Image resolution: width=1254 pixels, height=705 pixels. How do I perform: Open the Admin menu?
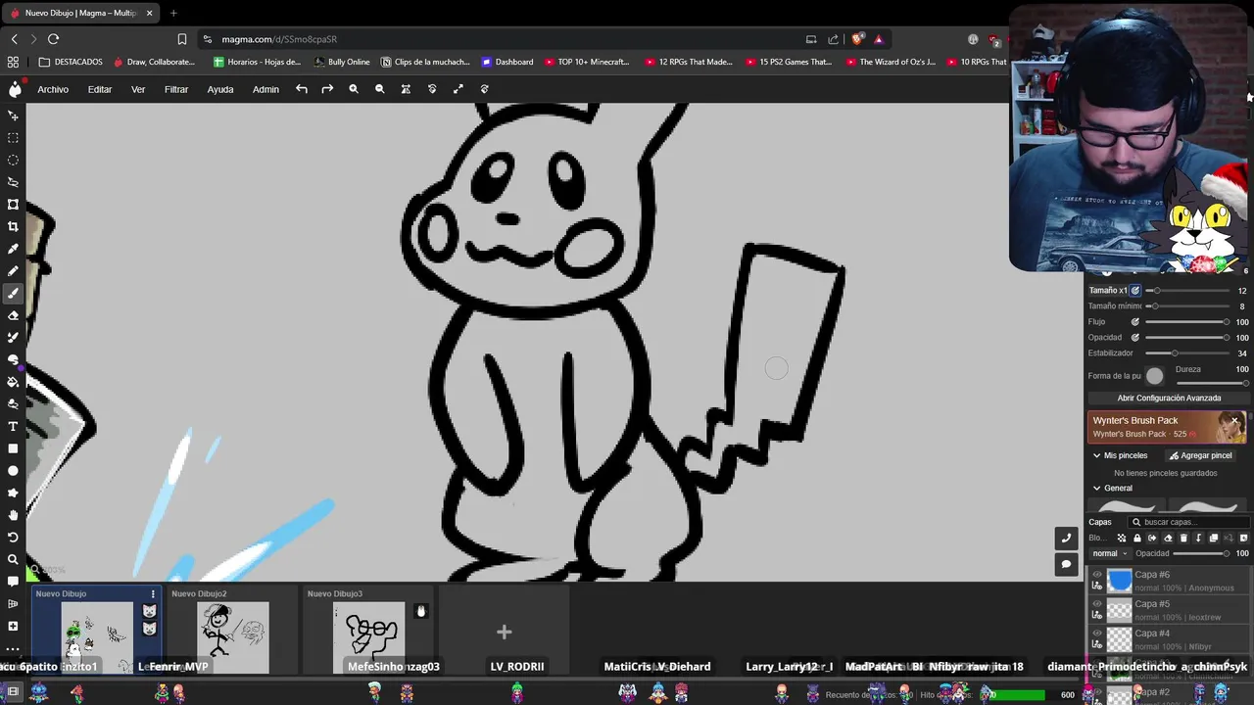265,89
